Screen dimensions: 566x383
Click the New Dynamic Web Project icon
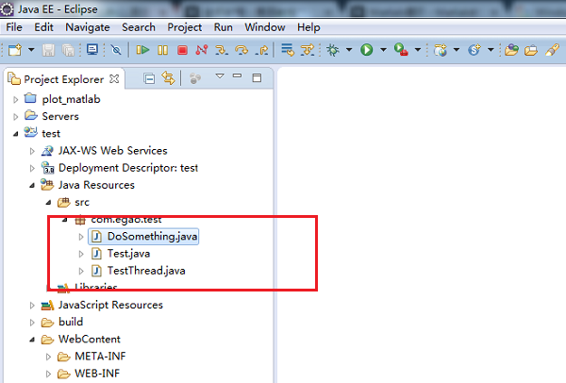coord(441,50)
